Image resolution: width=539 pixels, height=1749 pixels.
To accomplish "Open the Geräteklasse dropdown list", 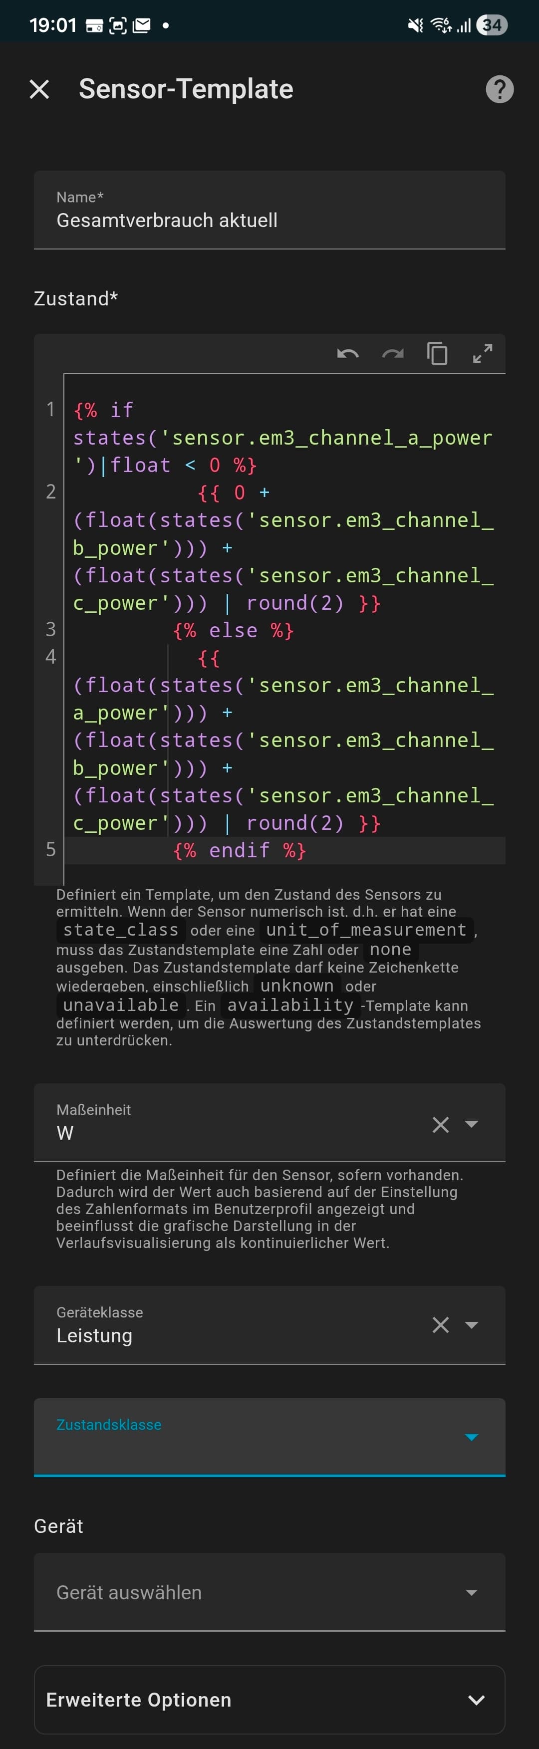I will tap(472, 1325).
